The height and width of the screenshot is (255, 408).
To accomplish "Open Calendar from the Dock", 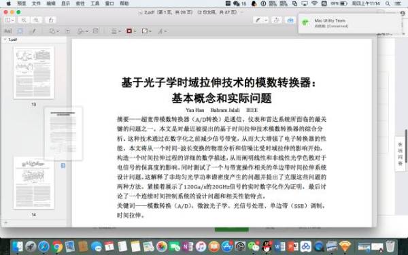I will [109, 246].
